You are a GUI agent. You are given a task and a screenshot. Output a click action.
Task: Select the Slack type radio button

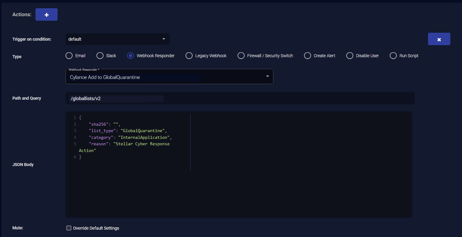100,56
